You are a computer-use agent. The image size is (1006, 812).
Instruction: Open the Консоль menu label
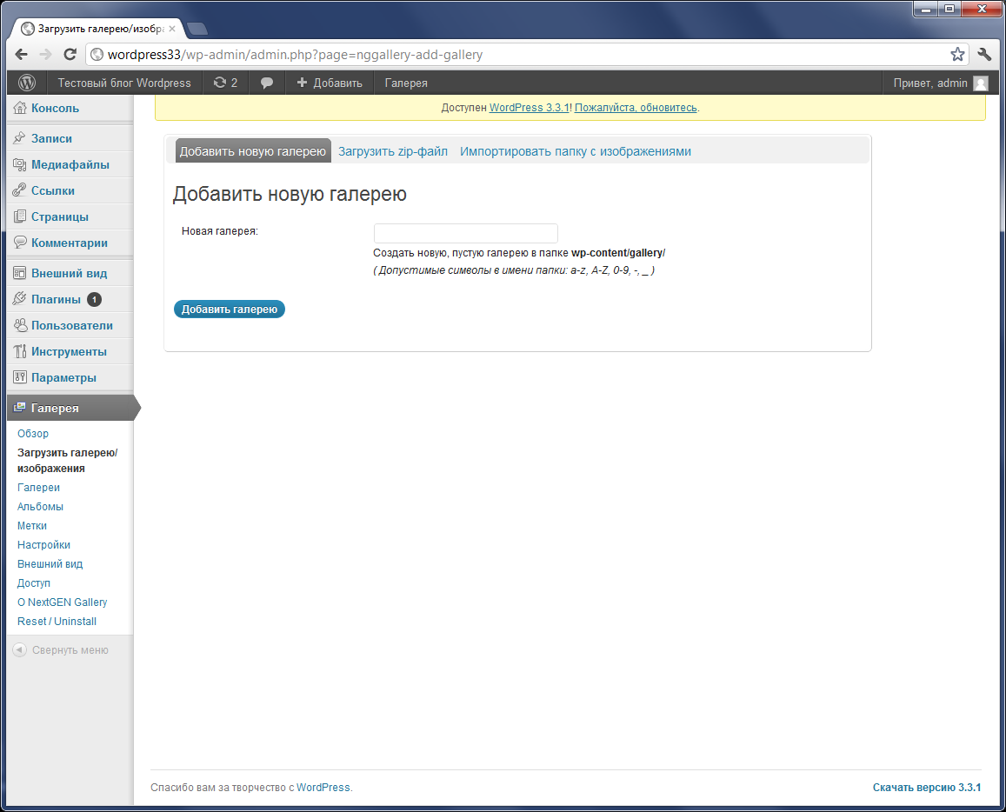coord(55,108)
